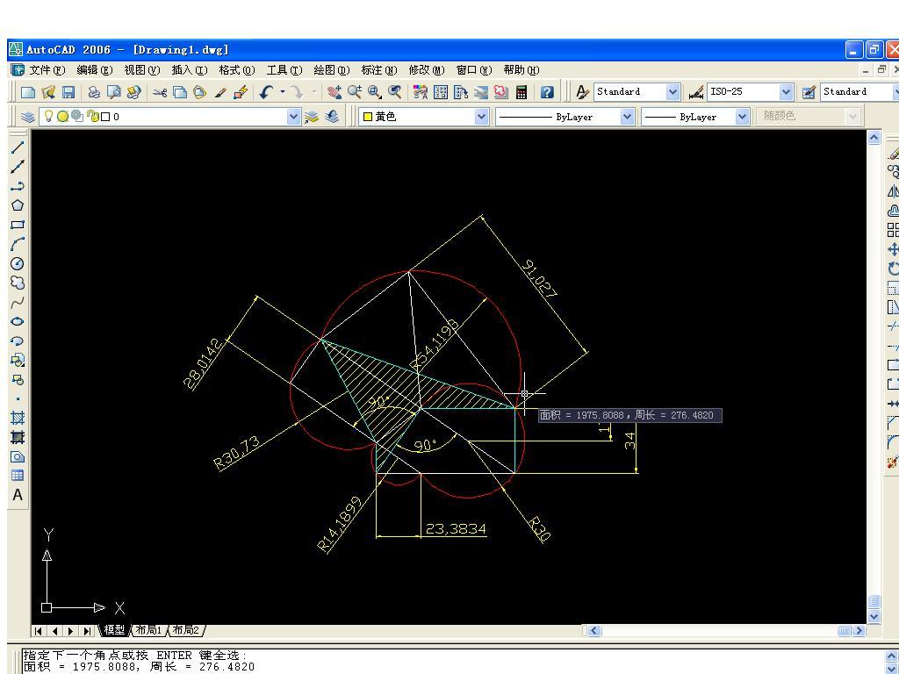The image size is (899, 674).
Task: Select the Ellipse tool
Action: [x=18, y=321]
